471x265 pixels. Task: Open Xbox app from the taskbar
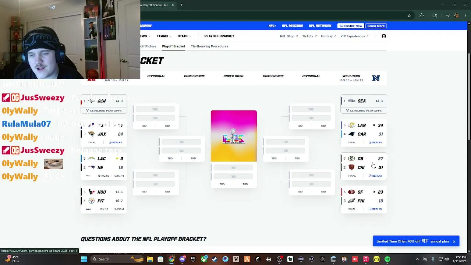204,259
